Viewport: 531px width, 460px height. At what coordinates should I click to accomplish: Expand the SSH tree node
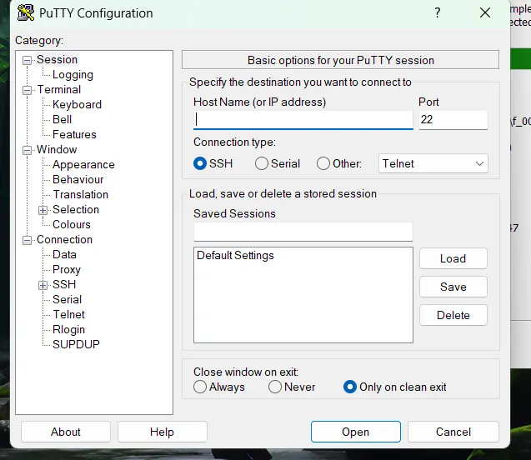[x=43, y=285]
